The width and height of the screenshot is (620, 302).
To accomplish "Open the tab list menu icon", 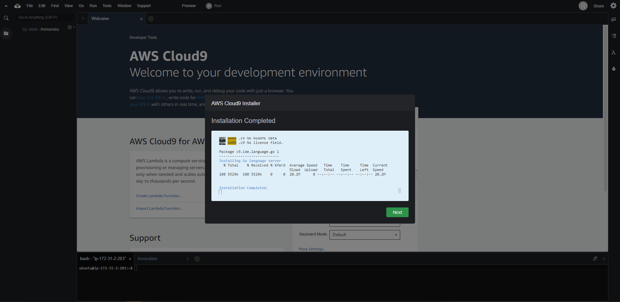I will 83,19.
